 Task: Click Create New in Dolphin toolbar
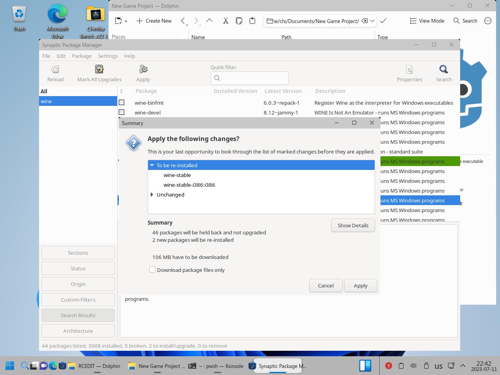154,21
